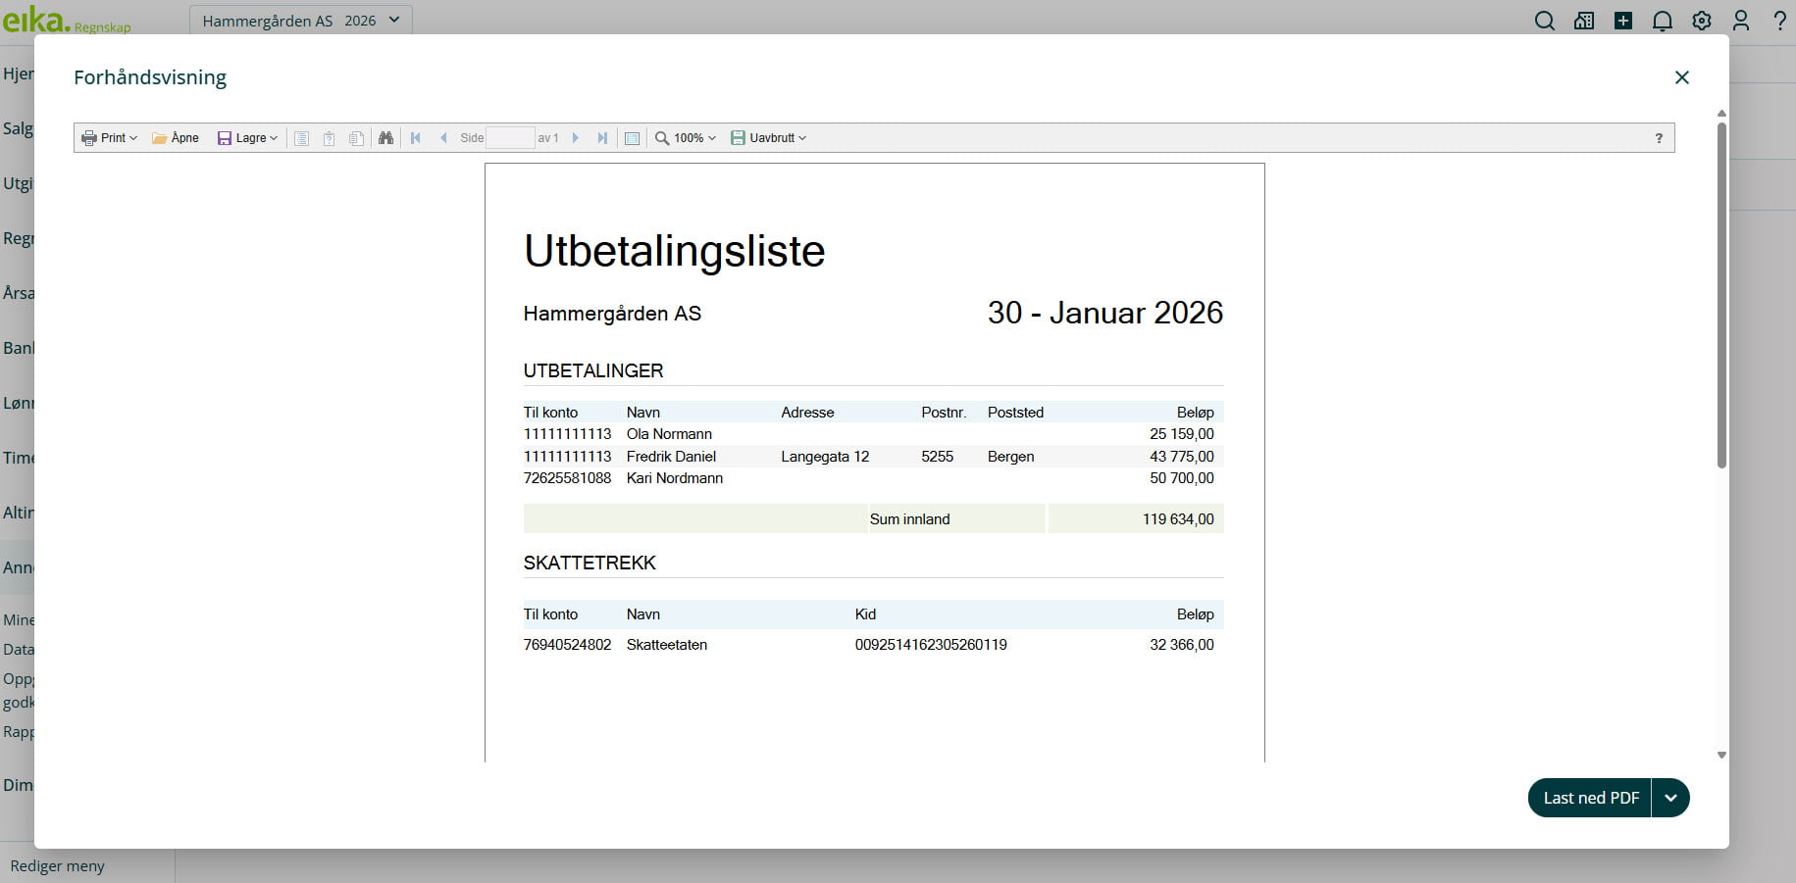The width and height of the screenshot is (1796, 883).
Task: Click the Side page number input field
Action: pos(510,138)
